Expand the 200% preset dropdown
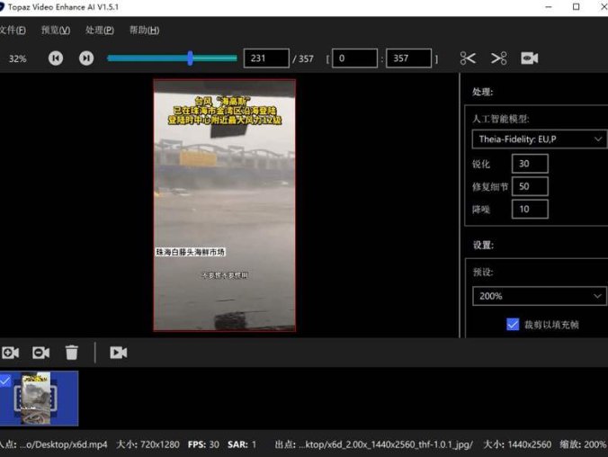608x457 pixels. point(540,296)
